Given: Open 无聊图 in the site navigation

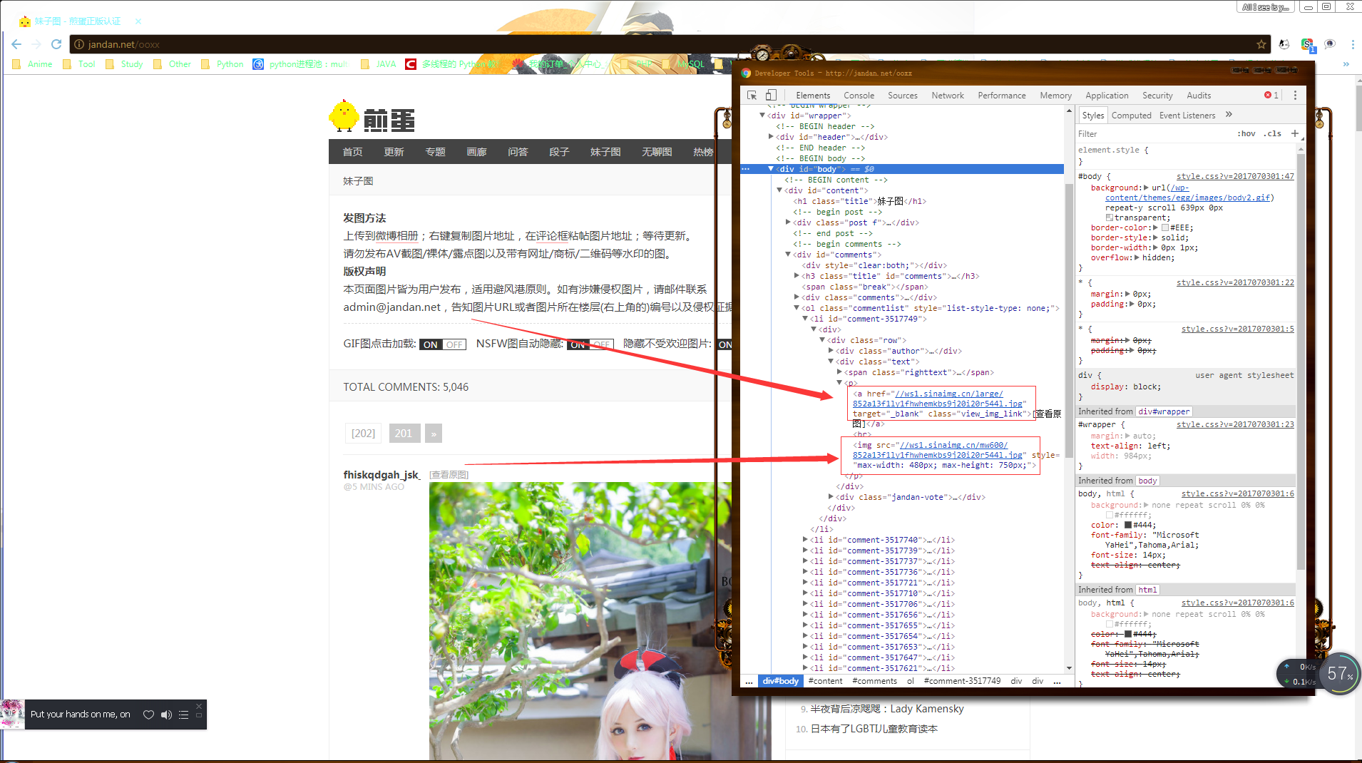Looking at the screenshot, I should pos(657,152).
